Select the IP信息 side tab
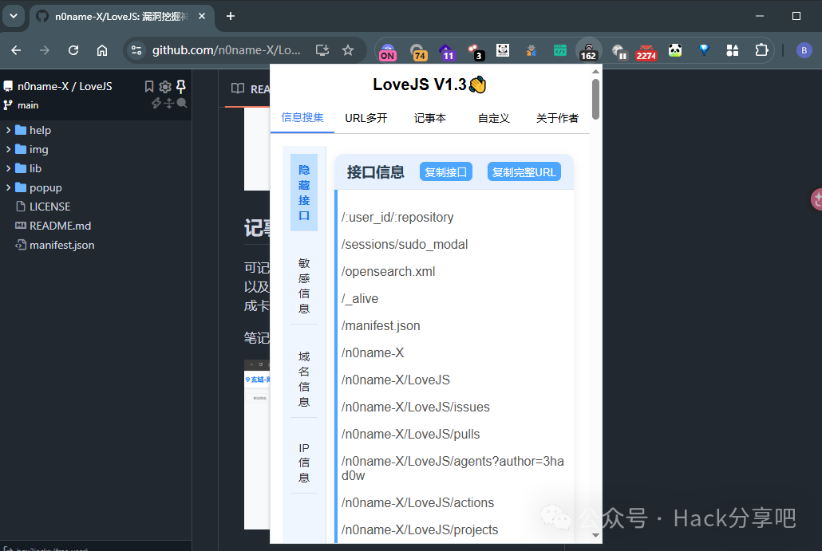 tap(304, 463)
